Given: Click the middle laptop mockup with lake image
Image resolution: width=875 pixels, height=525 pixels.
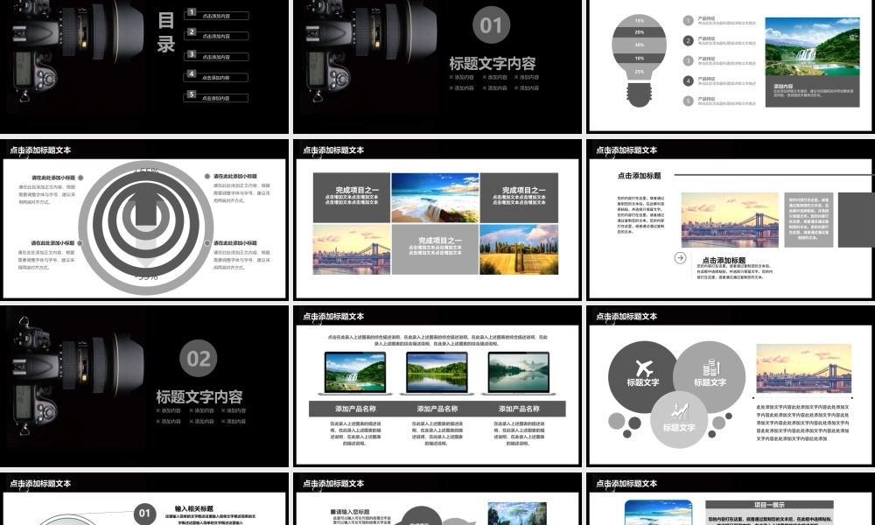Looking at the screenshot, I should (x=437, y=374).
